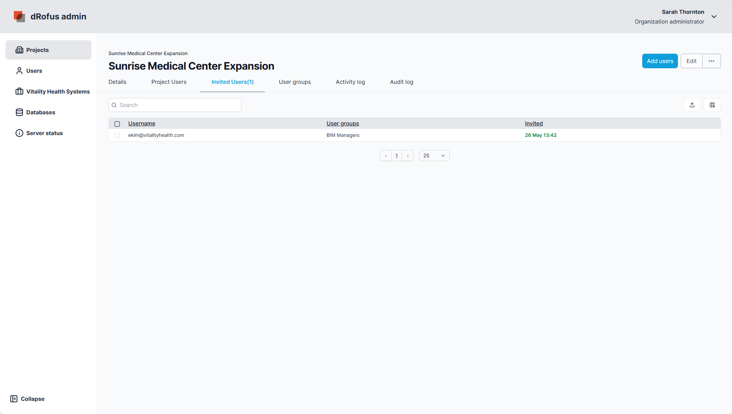732x414 pixels.
Task: Click the Add users button
Action: (x=660, y=61)
